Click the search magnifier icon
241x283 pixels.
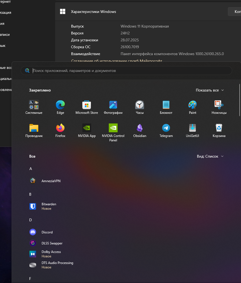click(27, 71)
